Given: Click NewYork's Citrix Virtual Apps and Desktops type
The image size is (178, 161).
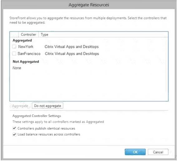Looking at the screenshot, I should coord(72,47).
